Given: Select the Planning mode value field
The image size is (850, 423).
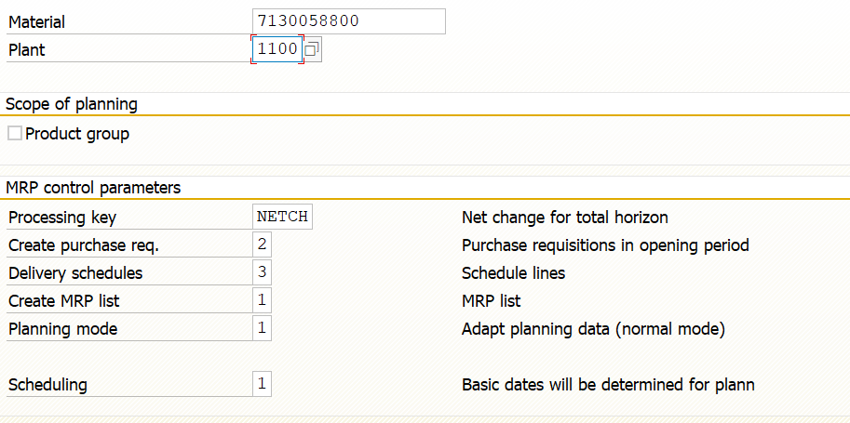Looking at the screenshot, I should [x=262, y=329].
